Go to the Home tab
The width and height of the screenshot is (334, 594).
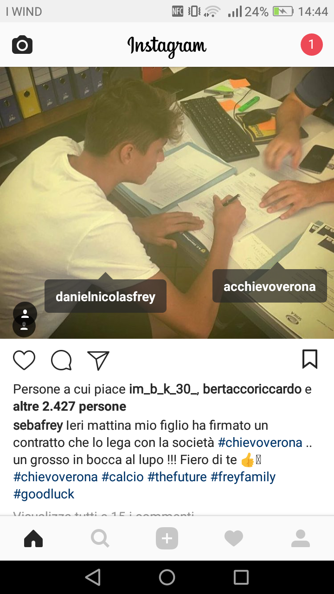click(x=33, y=539)
